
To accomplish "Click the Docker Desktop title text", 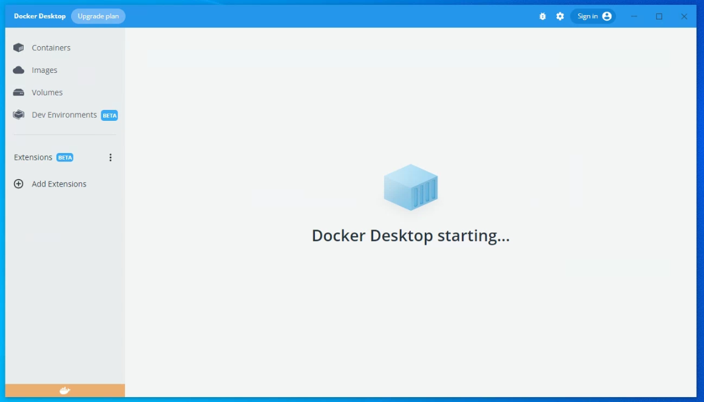I will pos(39,16).
